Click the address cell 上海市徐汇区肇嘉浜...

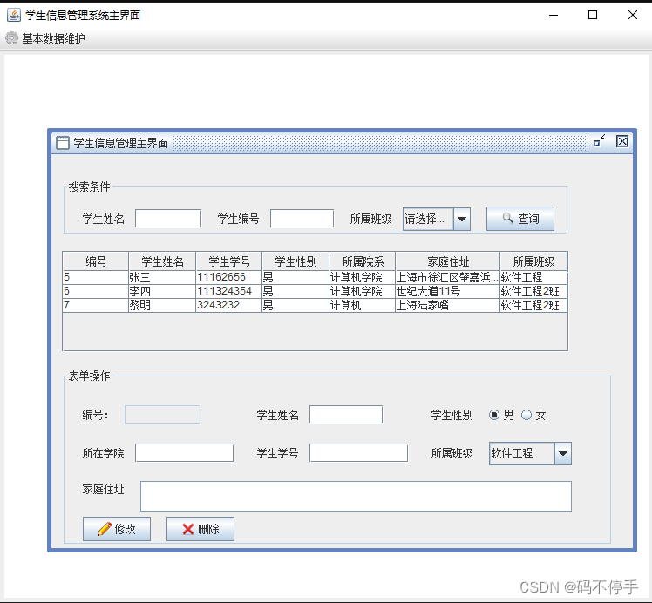coord(448,277)
